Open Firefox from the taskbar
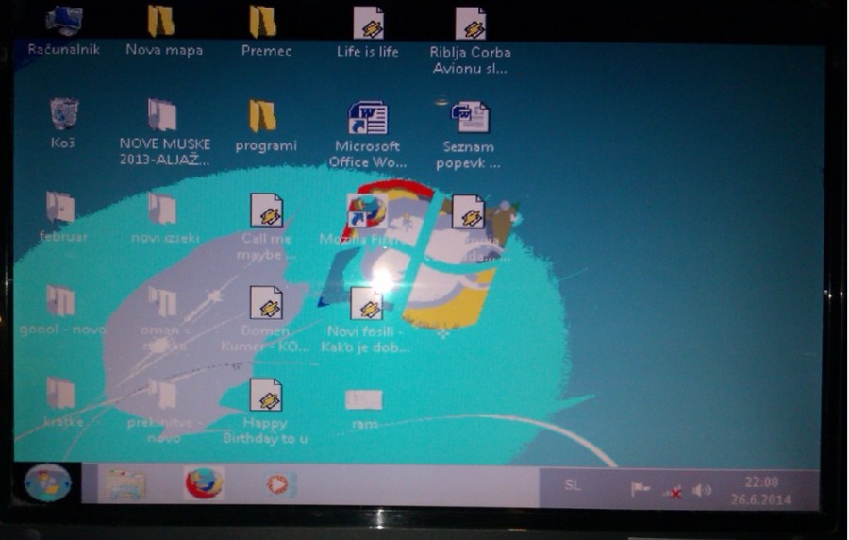This screenshot has height=540, width=849. point(204,484)
